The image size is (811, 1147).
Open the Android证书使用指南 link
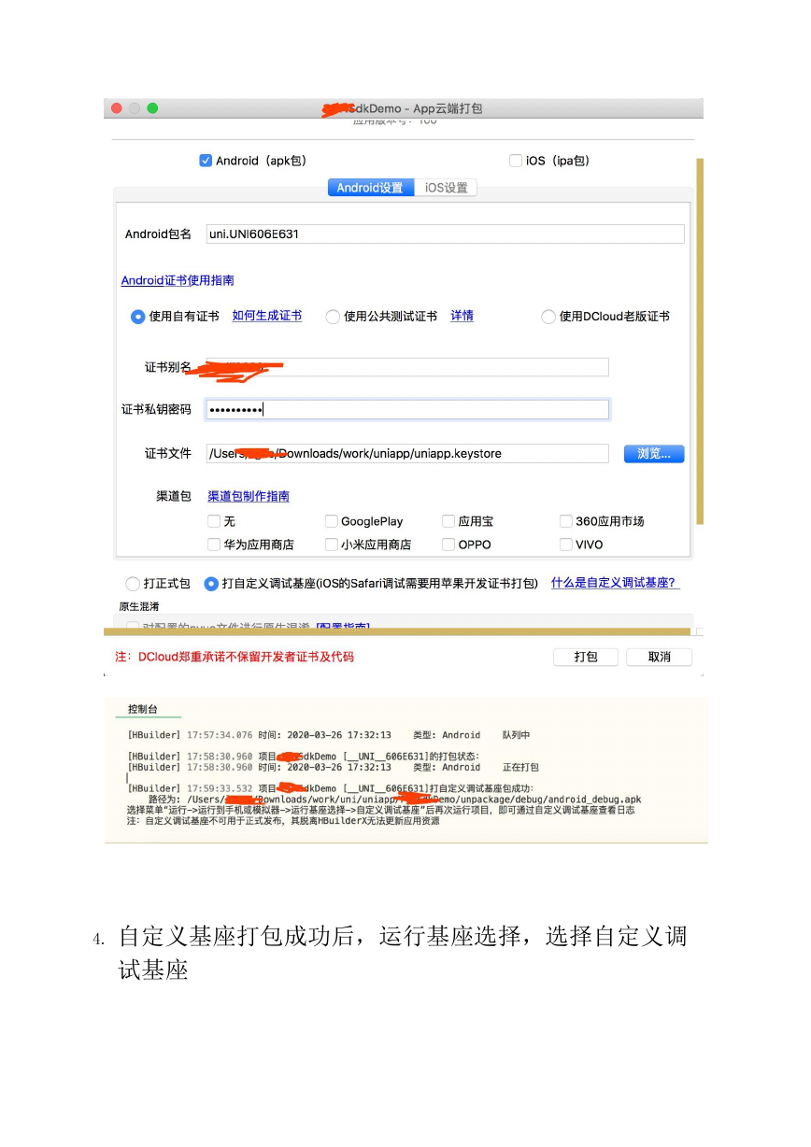pyautogui.click(x=178, y=280)
